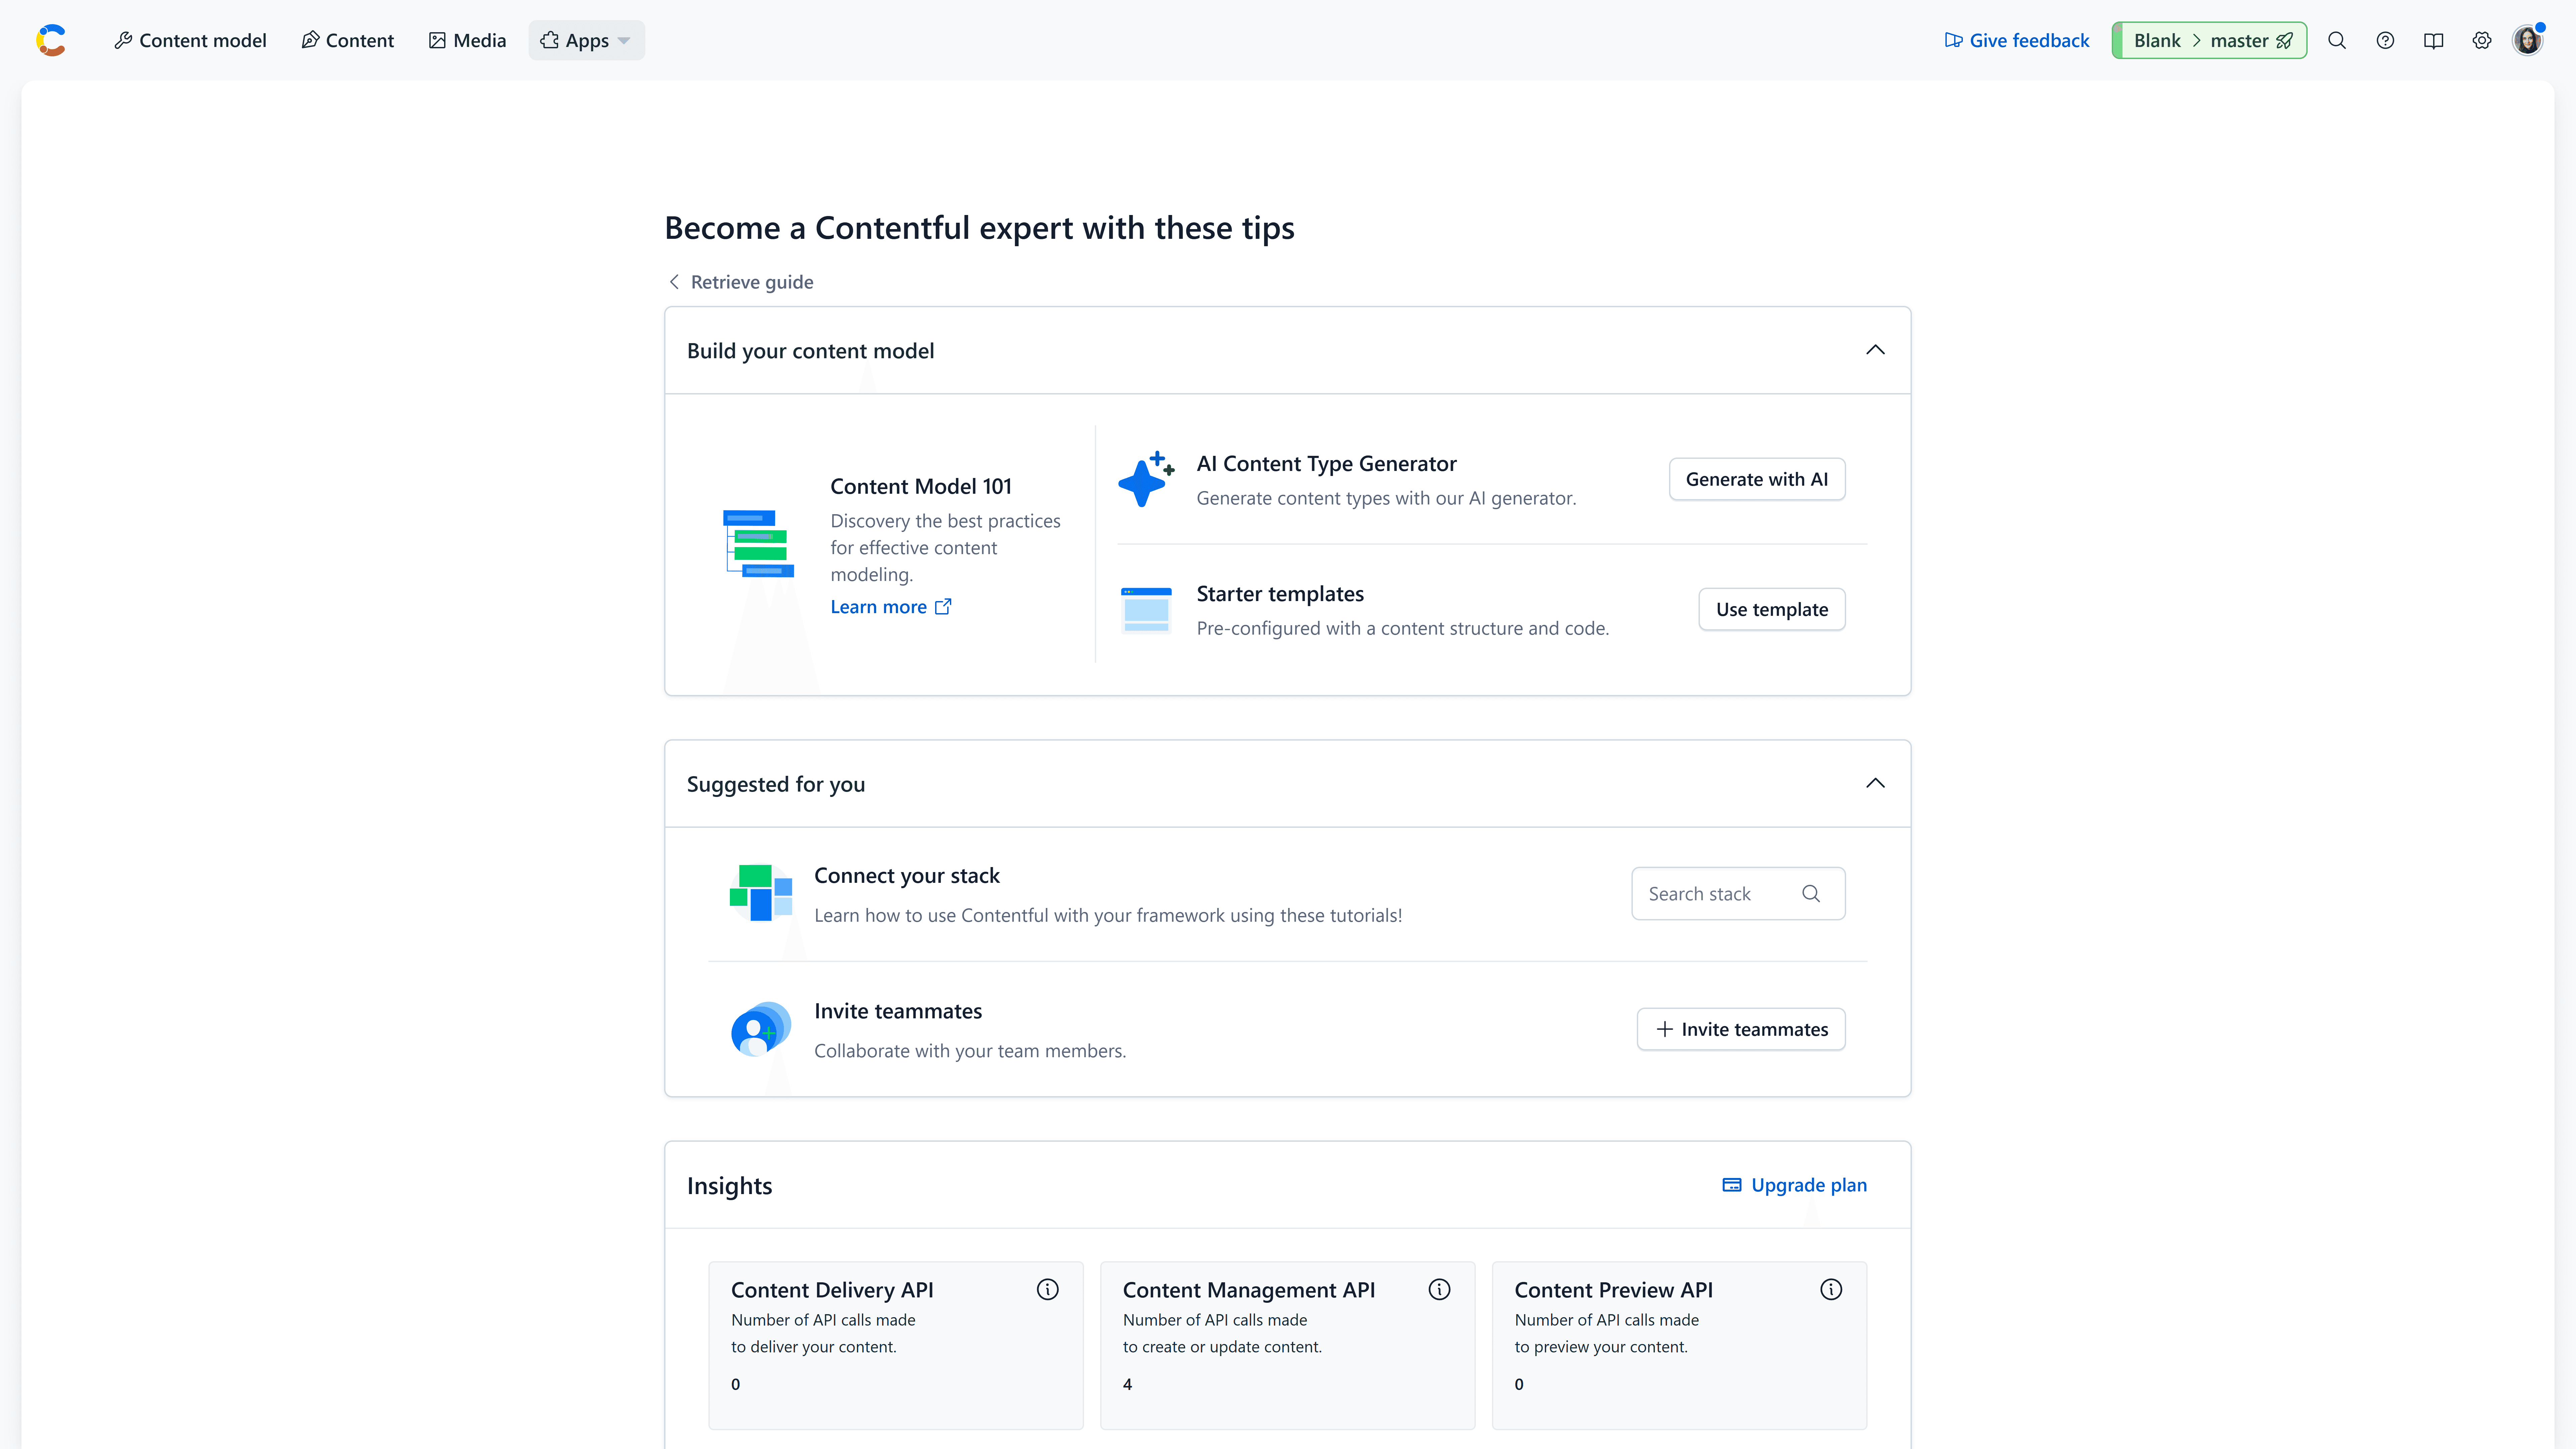The height and width of the screenshot is (1449, 2576).
Task: Click the Content Model 101 heading
Action: coord(921,486)
